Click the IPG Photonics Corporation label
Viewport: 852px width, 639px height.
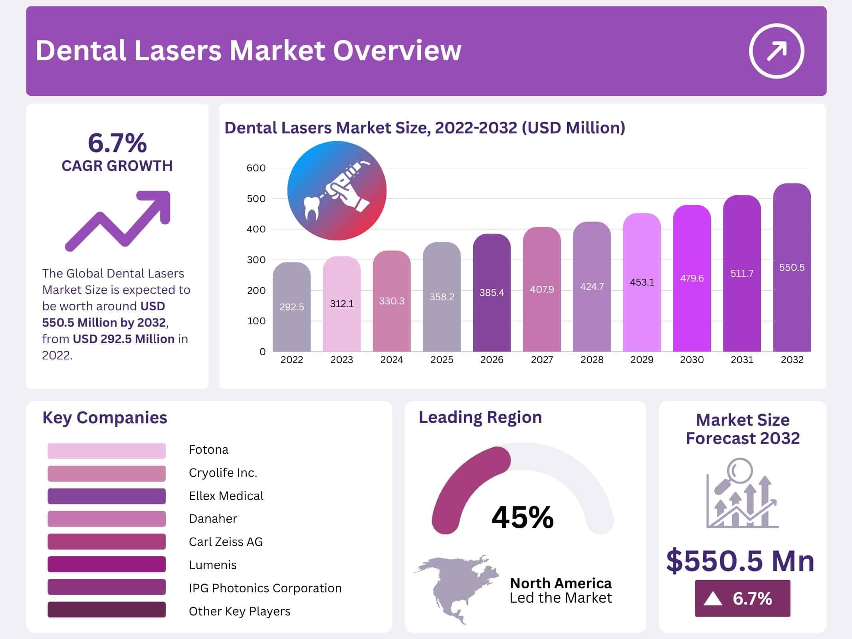click(x=265, y=588)
